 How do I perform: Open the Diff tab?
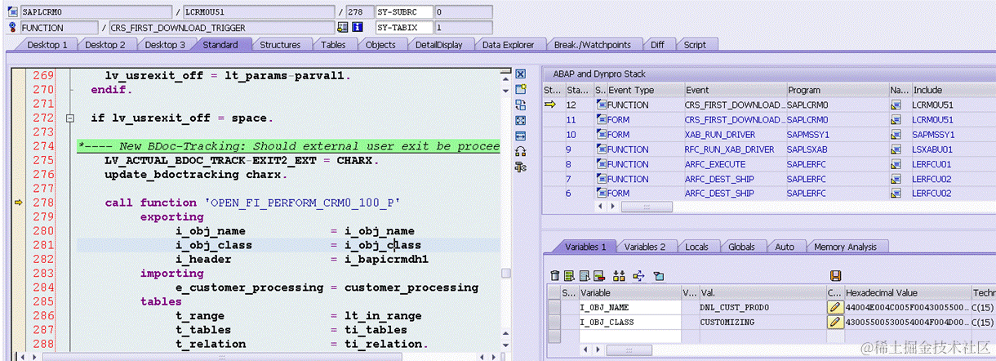point(657,45)
